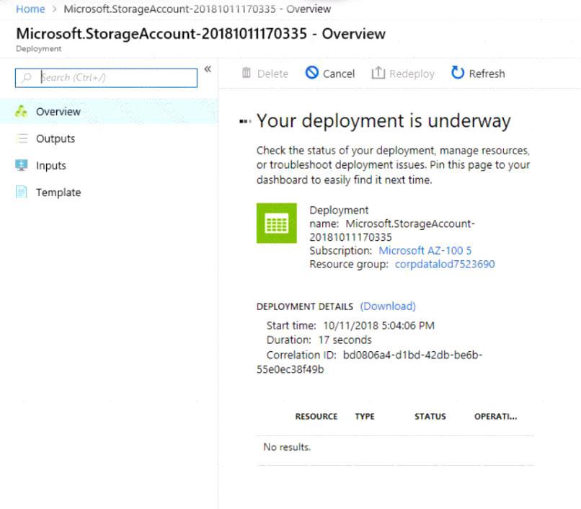The height and width of the screenshot is (509, 581).
Task: Click the Redeploy toolbar button label
Action: coord(412,74)
